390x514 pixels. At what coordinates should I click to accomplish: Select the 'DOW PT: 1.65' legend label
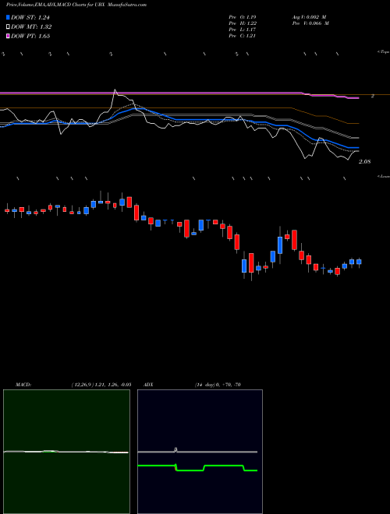30,36
